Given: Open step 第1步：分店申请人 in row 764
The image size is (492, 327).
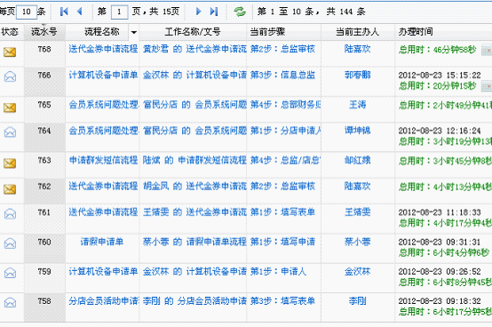Looking at the screenshot, I should click(285, 131).
